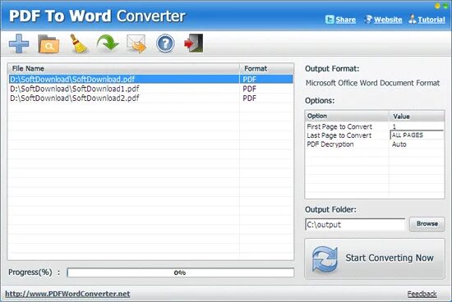Select First Page to Convert option
452x302 pixels.
pyautogui.click(x=339, y=126)
